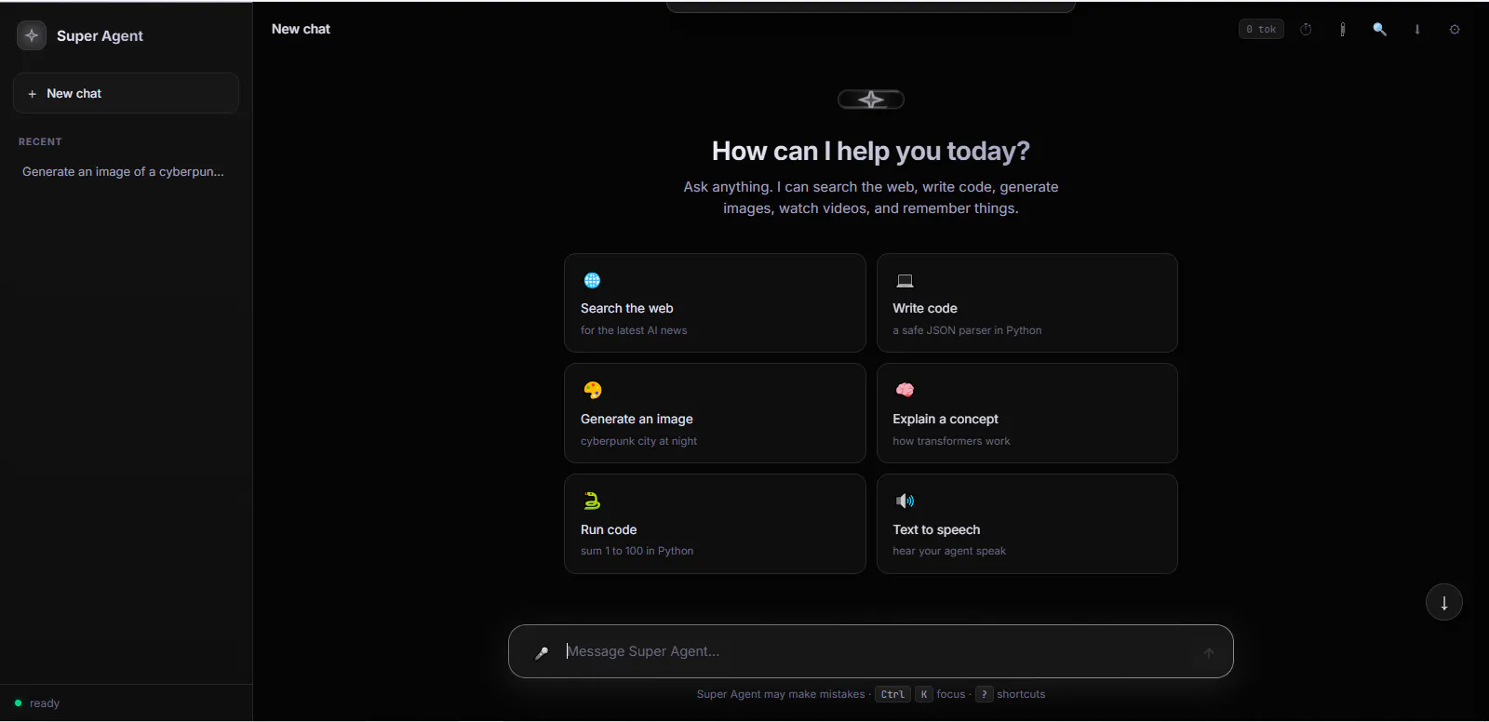Click the download arrow icon in header
1489x722 pixels.
1417,29
